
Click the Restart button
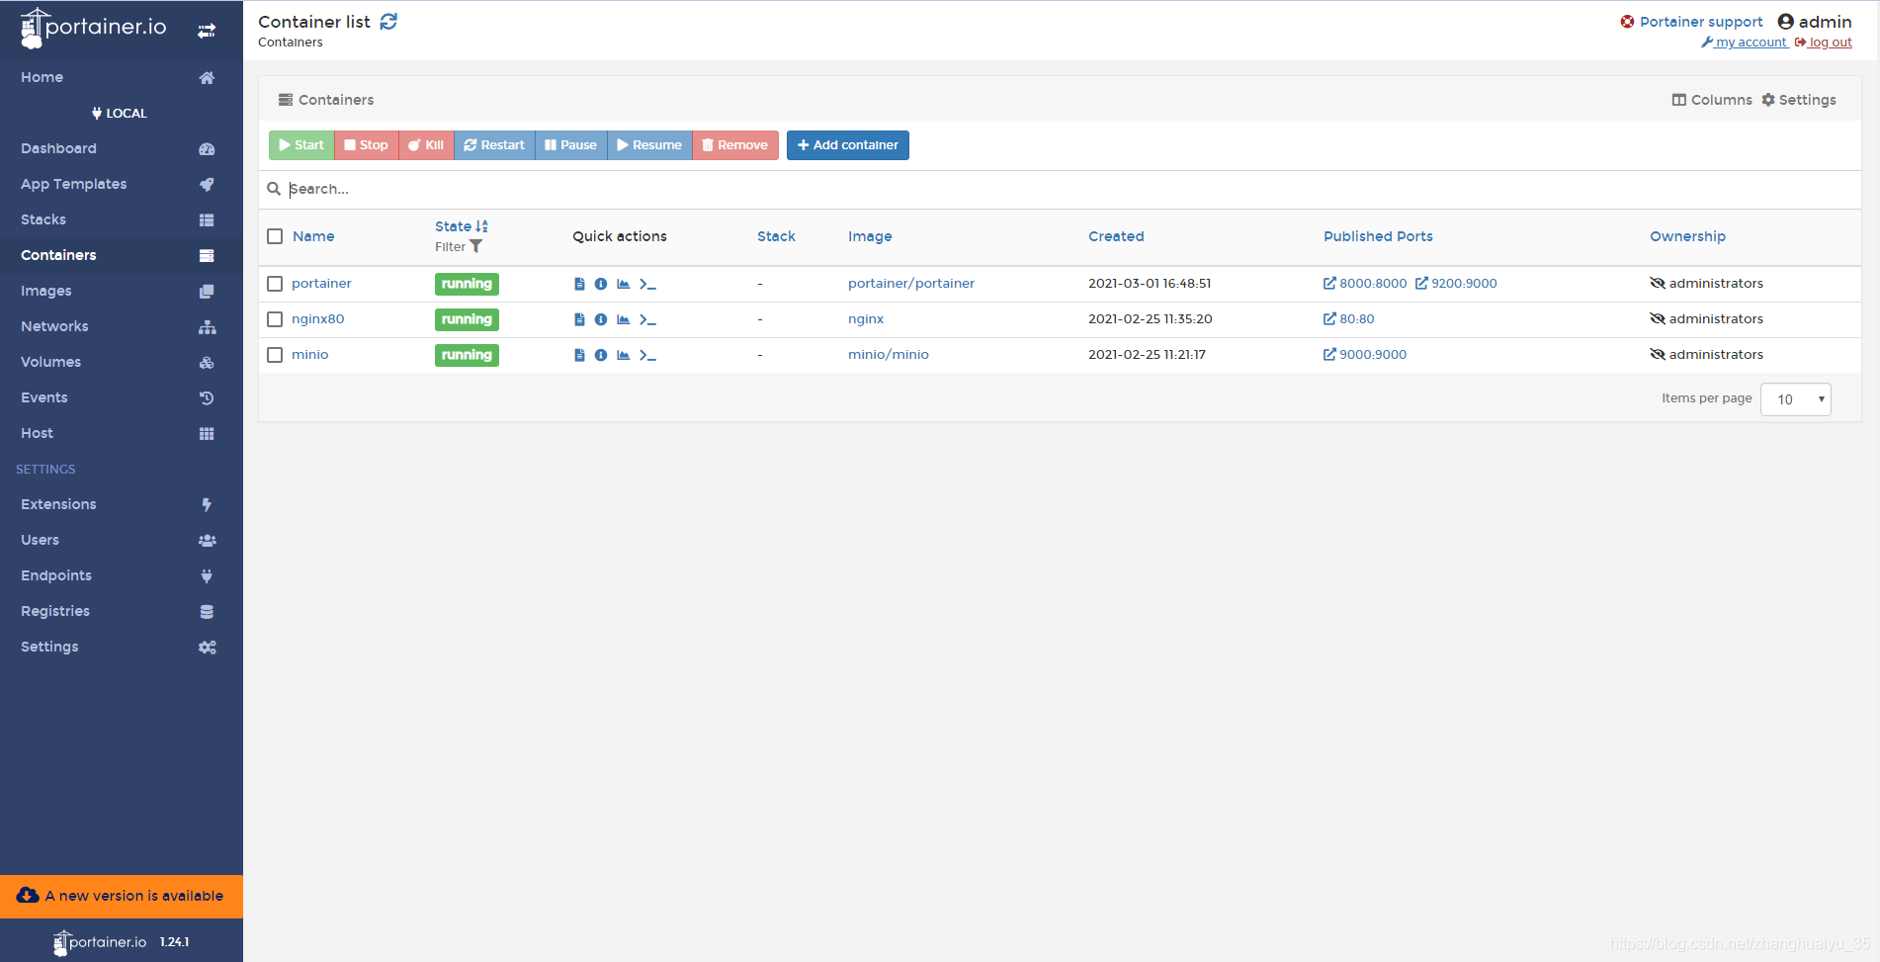click(x=494, y=145)
